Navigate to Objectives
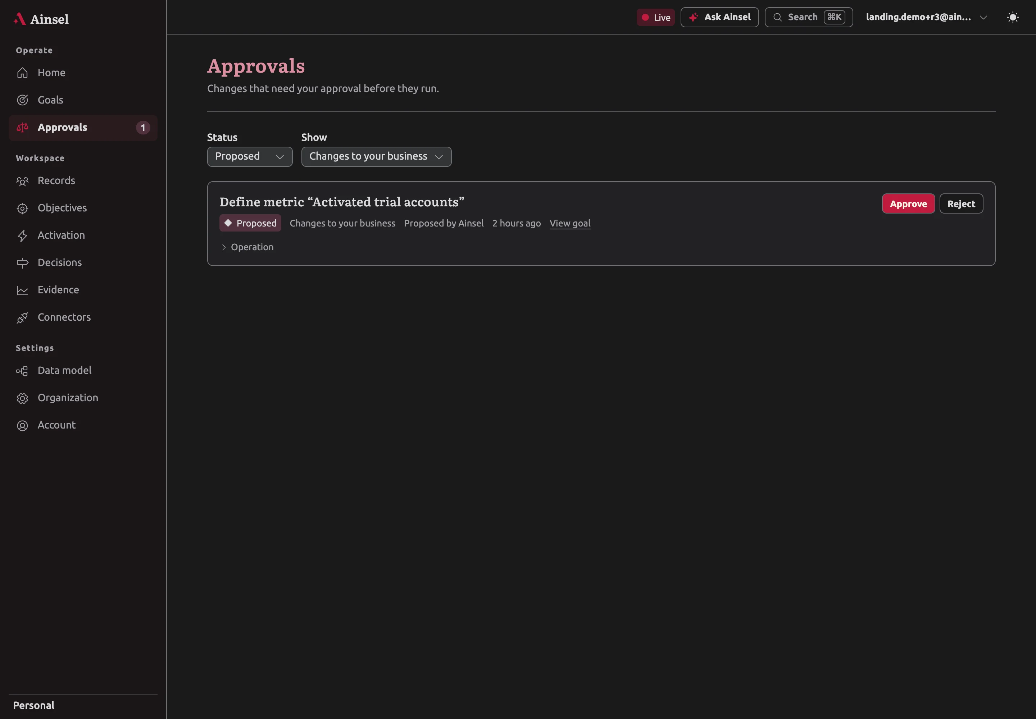This screenshot has height=719, width=1036. 83,208
